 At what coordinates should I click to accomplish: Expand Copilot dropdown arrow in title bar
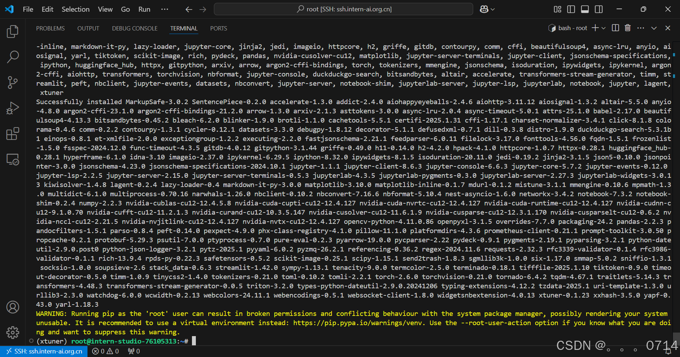(493, 10)
